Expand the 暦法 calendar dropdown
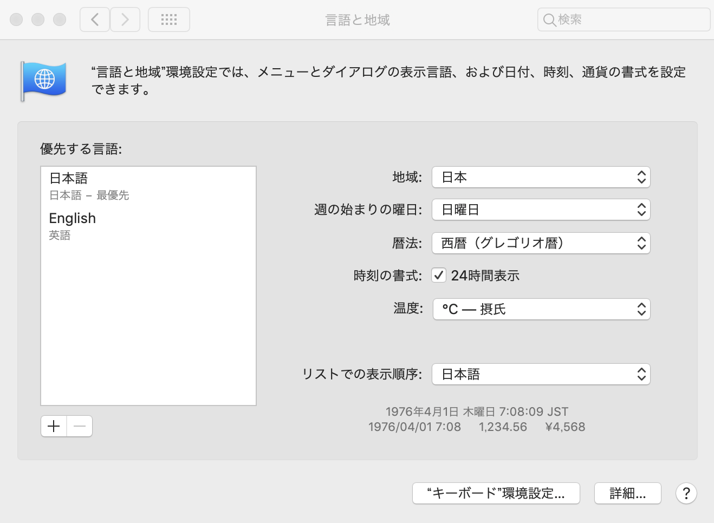Image resolution: width=714 pixels, height=523 pixels. (x=541, y=243)
